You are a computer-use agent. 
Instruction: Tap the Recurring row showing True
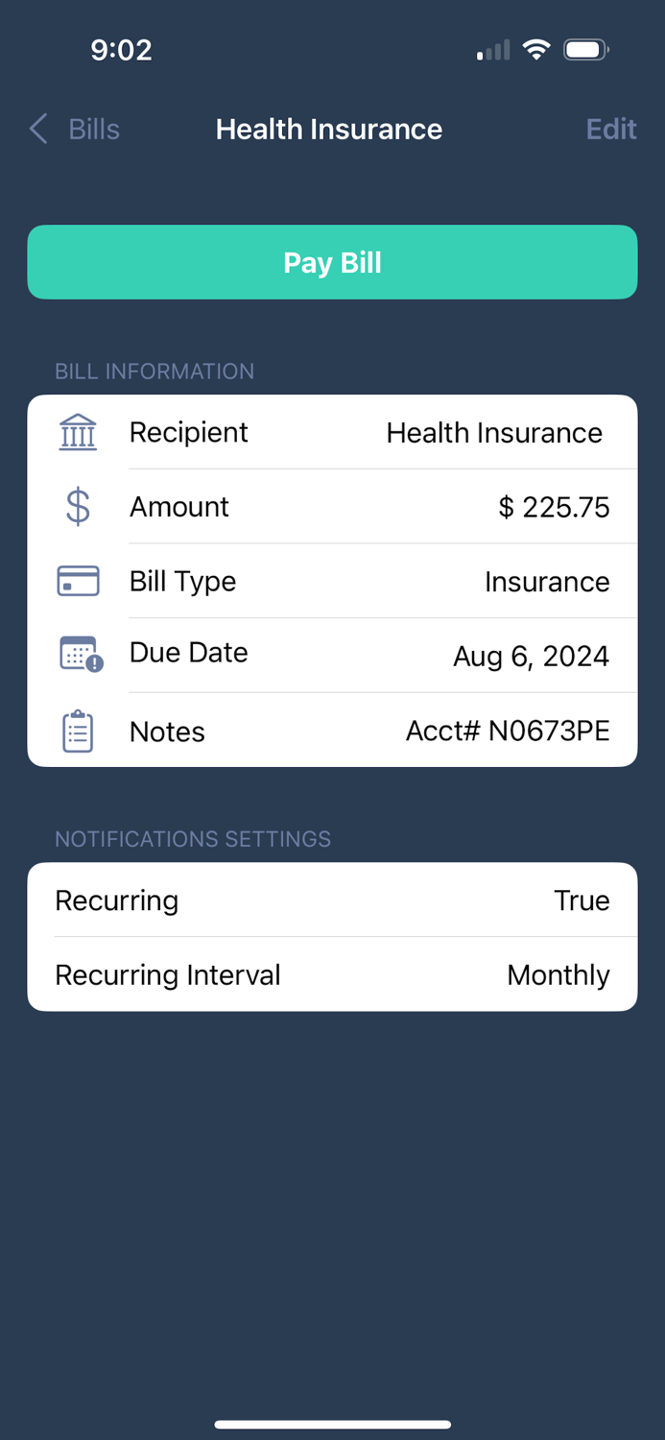click(x=332, y=900)
